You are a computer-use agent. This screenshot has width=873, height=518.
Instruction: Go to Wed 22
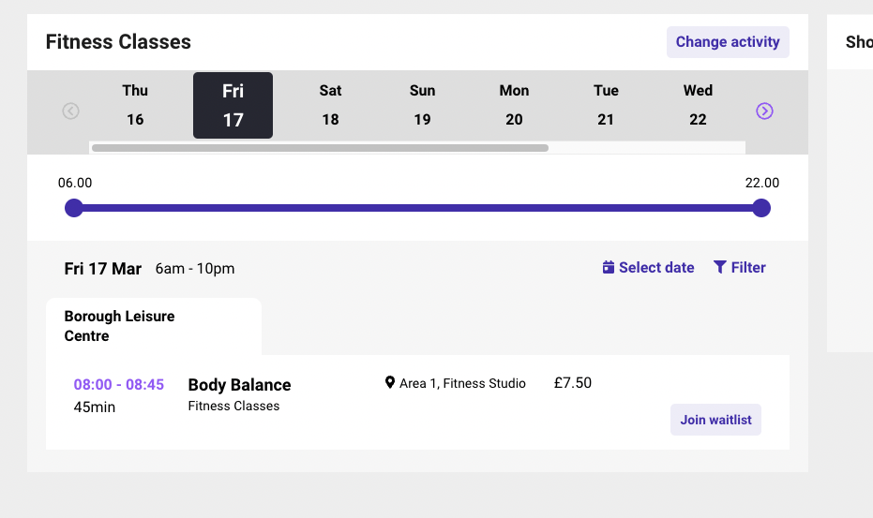click(698, 105)
